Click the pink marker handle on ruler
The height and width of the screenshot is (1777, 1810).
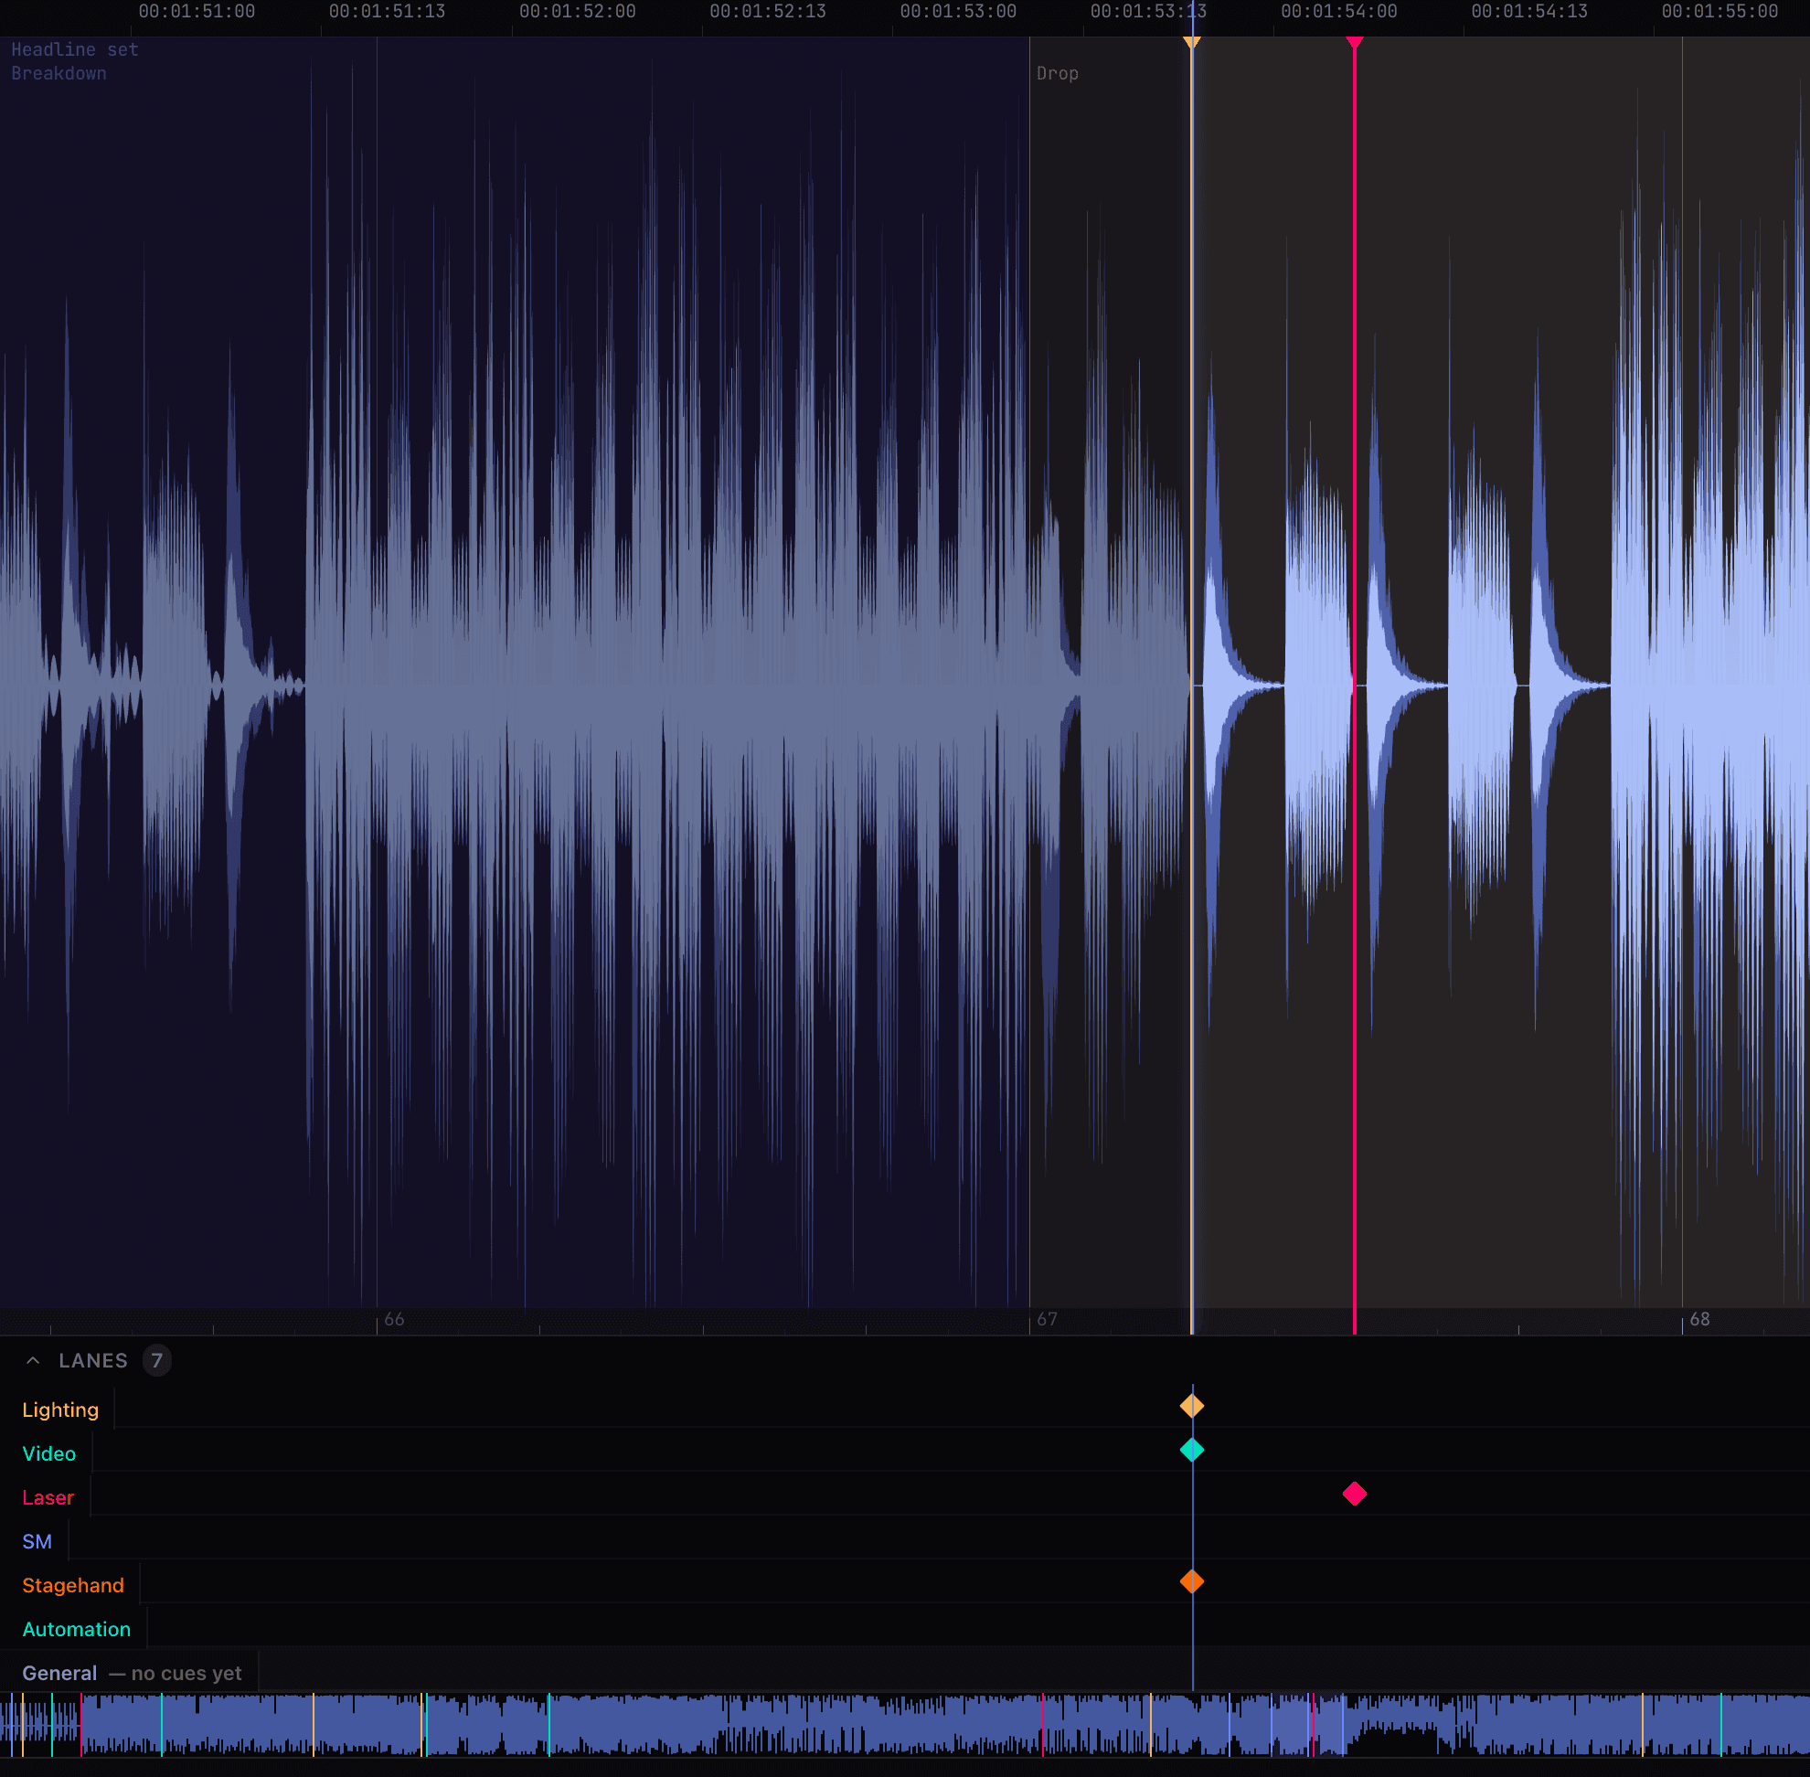pos(1354,43)
